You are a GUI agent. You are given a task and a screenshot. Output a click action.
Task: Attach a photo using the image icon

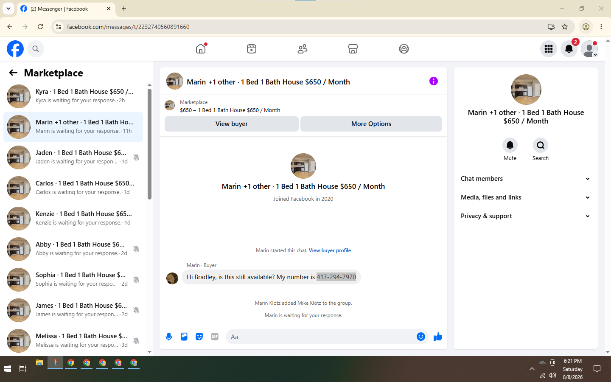click(x=184, y=337)
